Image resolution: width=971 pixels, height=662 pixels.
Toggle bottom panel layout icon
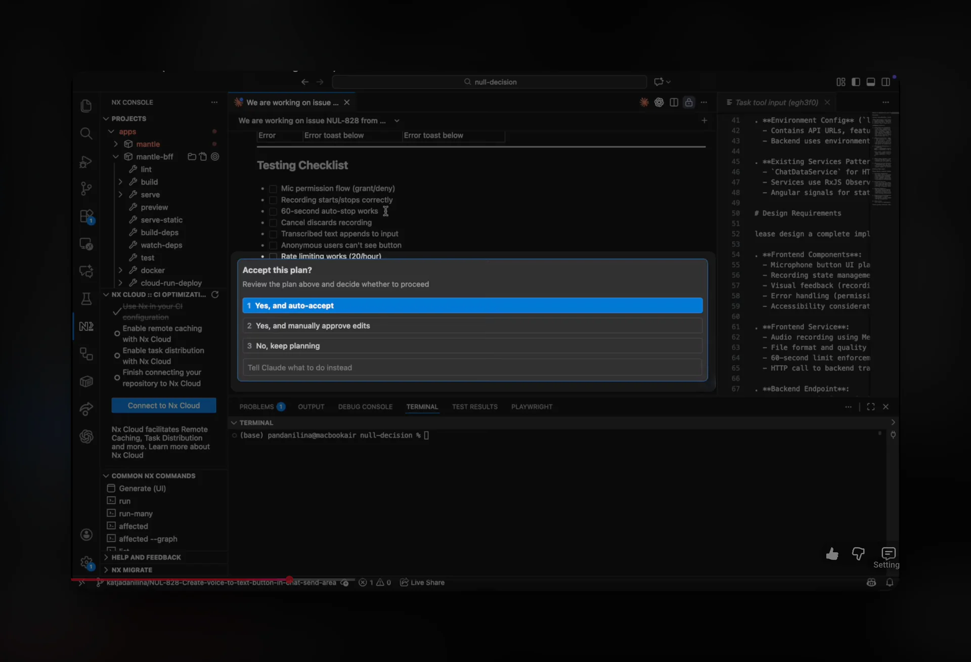click(871, 82)
